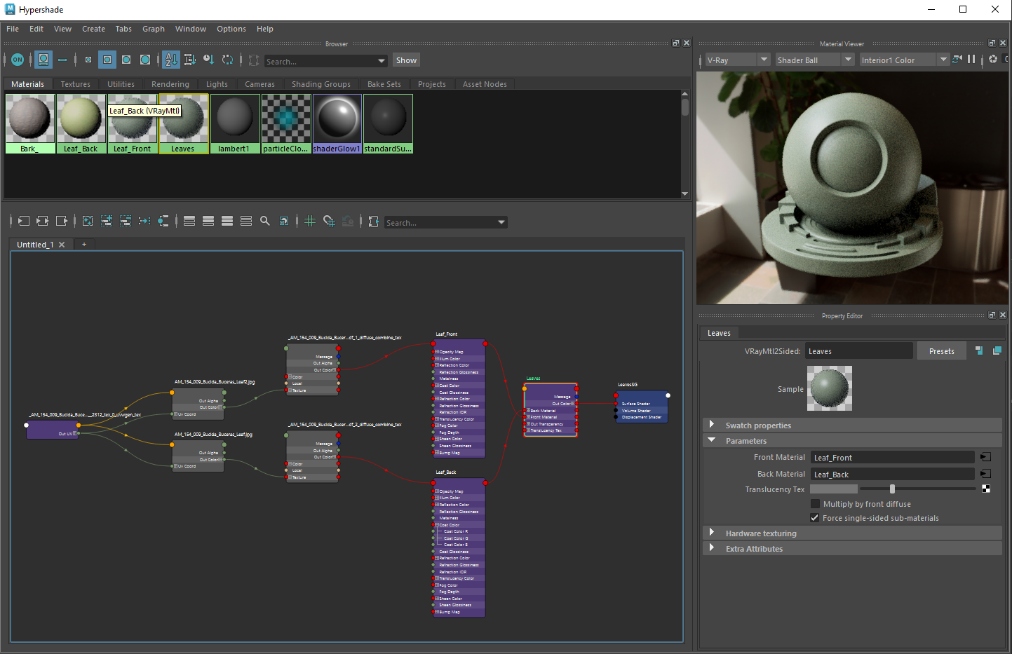Toggle swatch size icon in graph toolbar
Screen dimensions: 1012x654
pos(284,221)
